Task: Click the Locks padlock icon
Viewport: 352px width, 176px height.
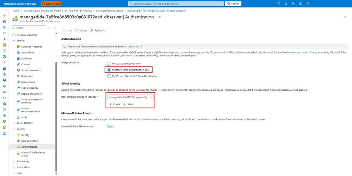Action: point(18,117)
